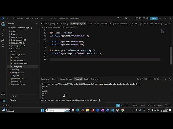Split the editor to the right
The height and width of the screenshot is (129, 173).
pyautogui.click(x=166, y=24)
